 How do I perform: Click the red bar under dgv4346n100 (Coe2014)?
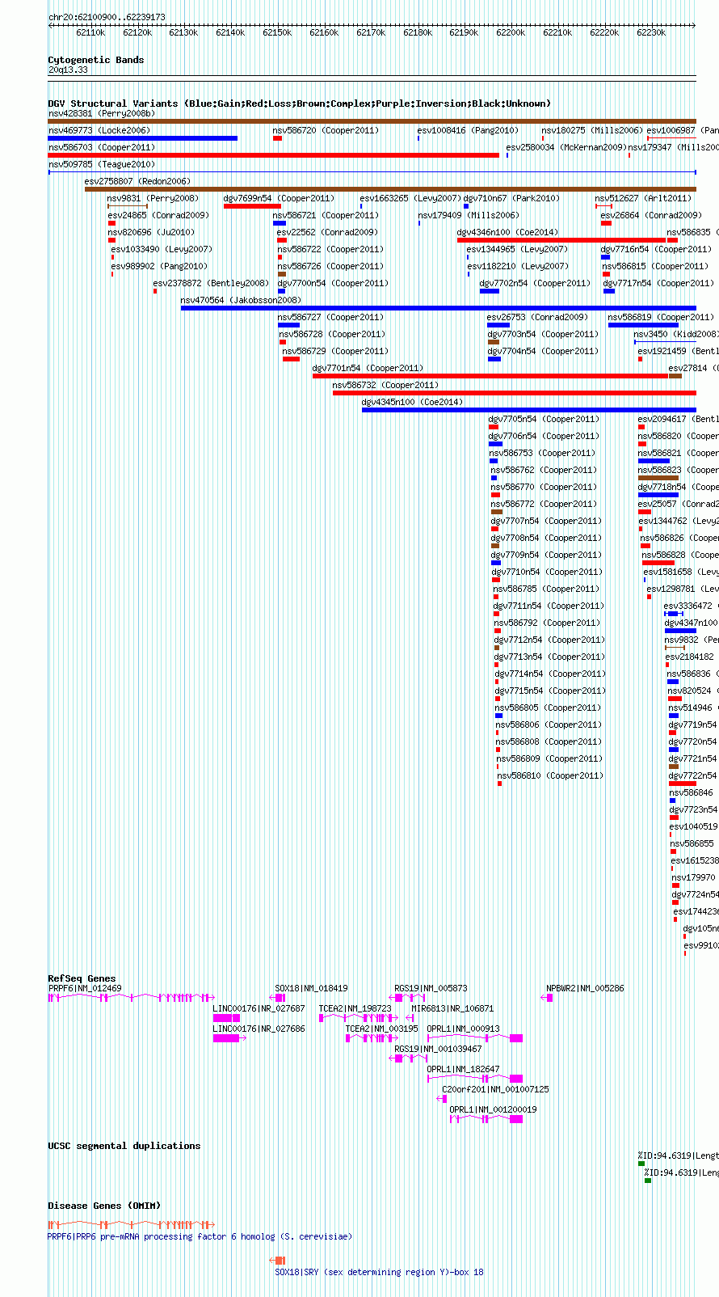point(561,240)
